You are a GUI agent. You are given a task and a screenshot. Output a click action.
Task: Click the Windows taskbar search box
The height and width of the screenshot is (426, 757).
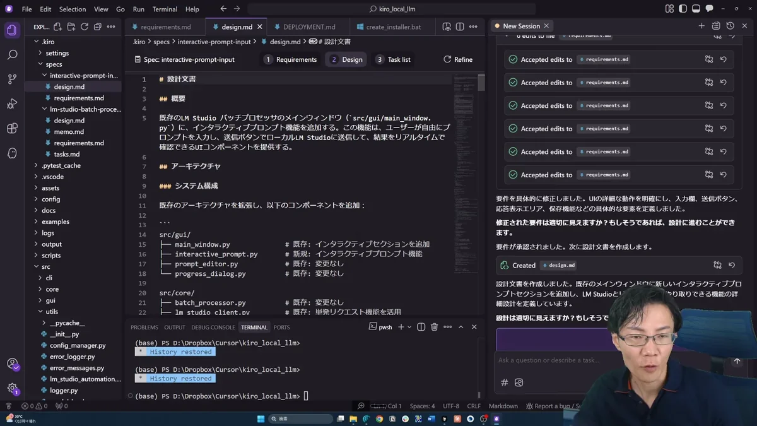(301, 418)
